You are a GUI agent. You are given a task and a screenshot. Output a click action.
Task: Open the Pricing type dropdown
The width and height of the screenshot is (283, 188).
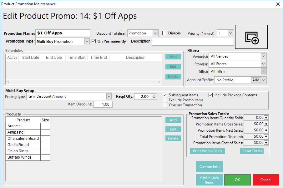[109, 96]
